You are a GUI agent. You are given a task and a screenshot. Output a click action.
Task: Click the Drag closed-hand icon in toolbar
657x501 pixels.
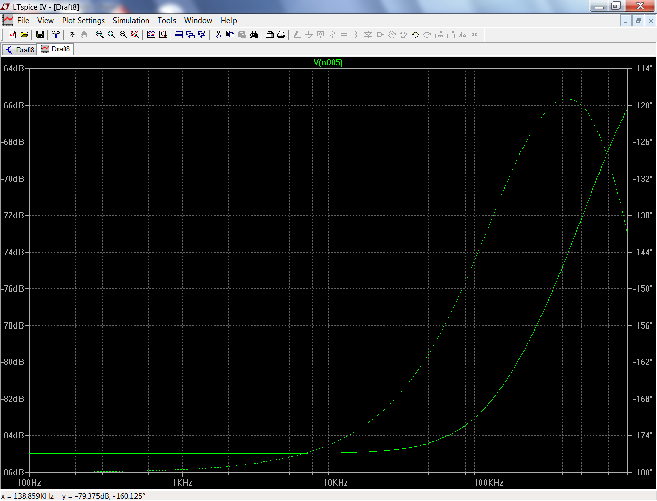tap(403, 34)
